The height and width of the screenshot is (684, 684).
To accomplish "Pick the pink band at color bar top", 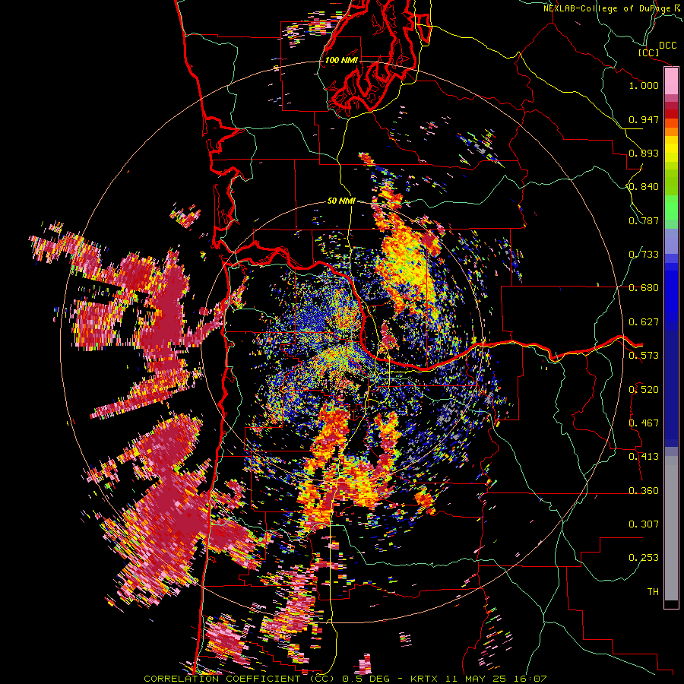I will [671, 81].
